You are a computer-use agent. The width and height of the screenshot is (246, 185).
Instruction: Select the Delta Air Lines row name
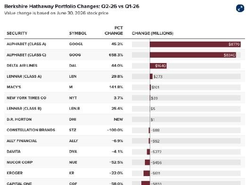[22, 65]
